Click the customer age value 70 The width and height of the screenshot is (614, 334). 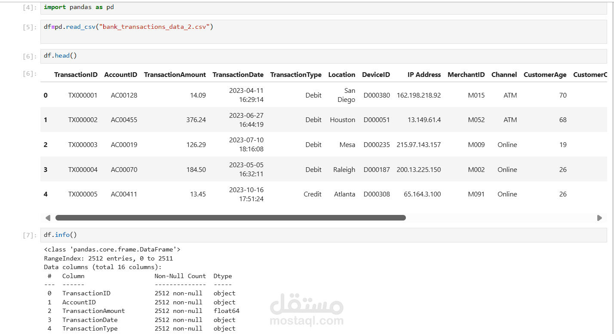(563, 95)
